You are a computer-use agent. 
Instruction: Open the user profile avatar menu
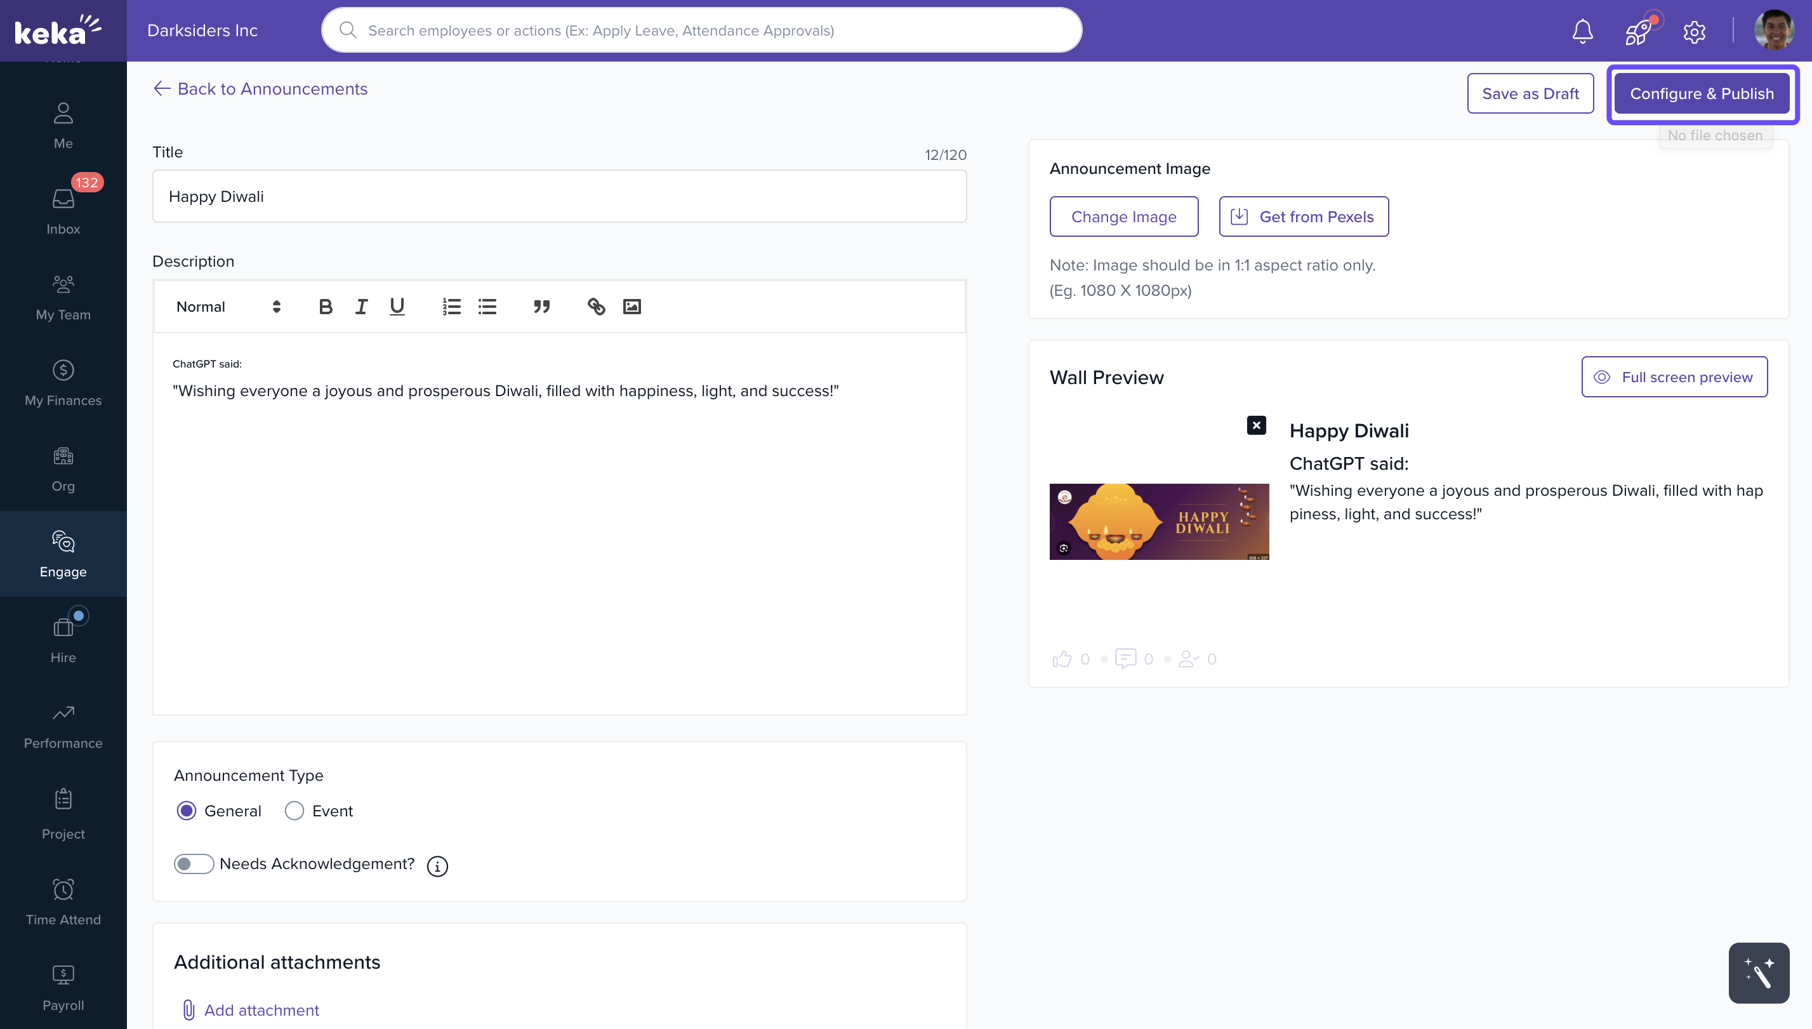click(x=1773, y=31)
